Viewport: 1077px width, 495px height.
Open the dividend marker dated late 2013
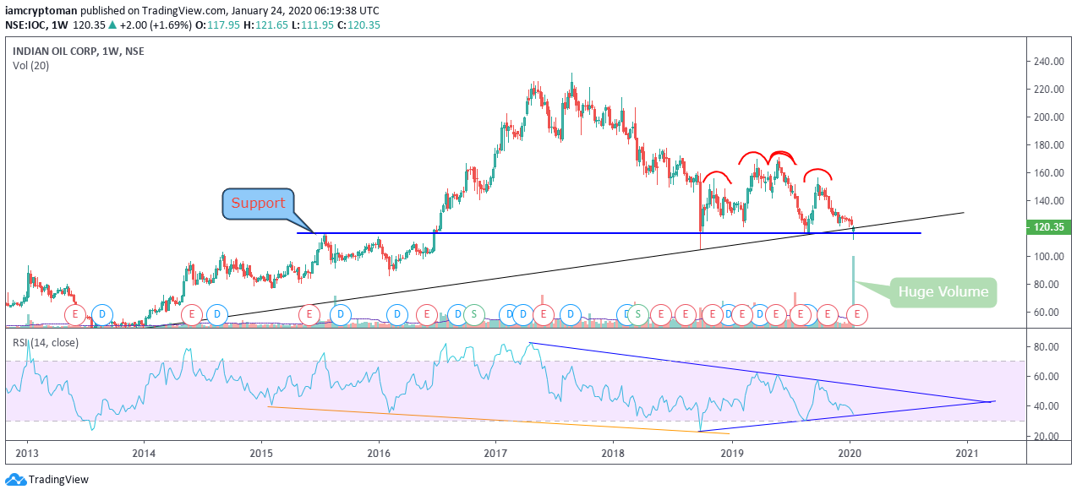point(102,315)
